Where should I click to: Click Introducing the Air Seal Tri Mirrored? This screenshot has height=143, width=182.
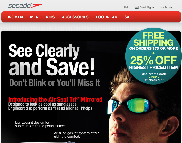(x=55, y=99)
